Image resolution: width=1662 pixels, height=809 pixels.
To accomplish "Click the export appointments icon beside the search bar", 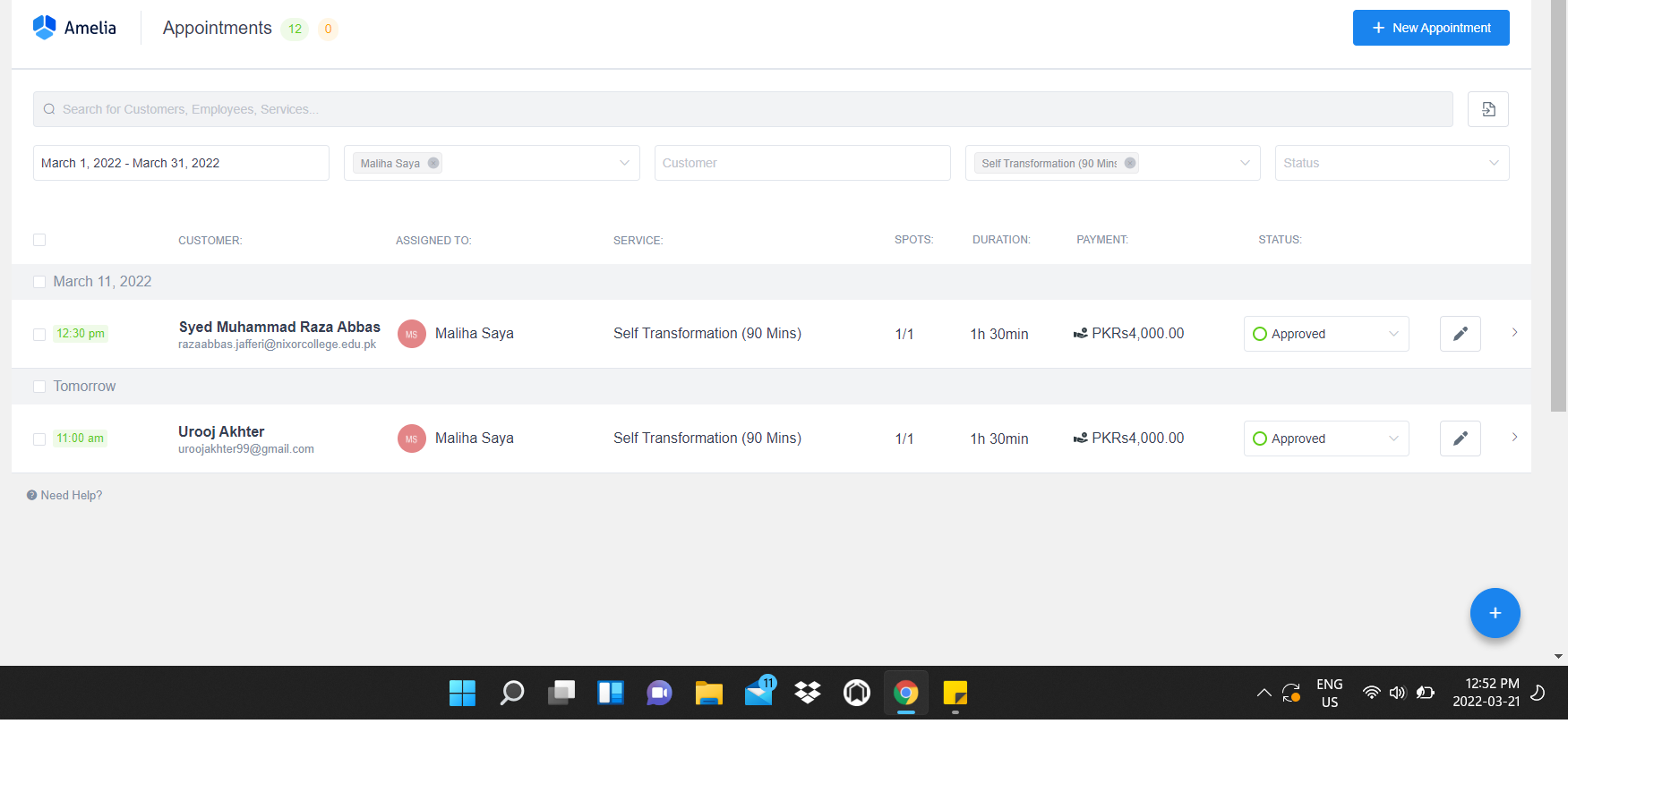I will [x=1487, y=108].
